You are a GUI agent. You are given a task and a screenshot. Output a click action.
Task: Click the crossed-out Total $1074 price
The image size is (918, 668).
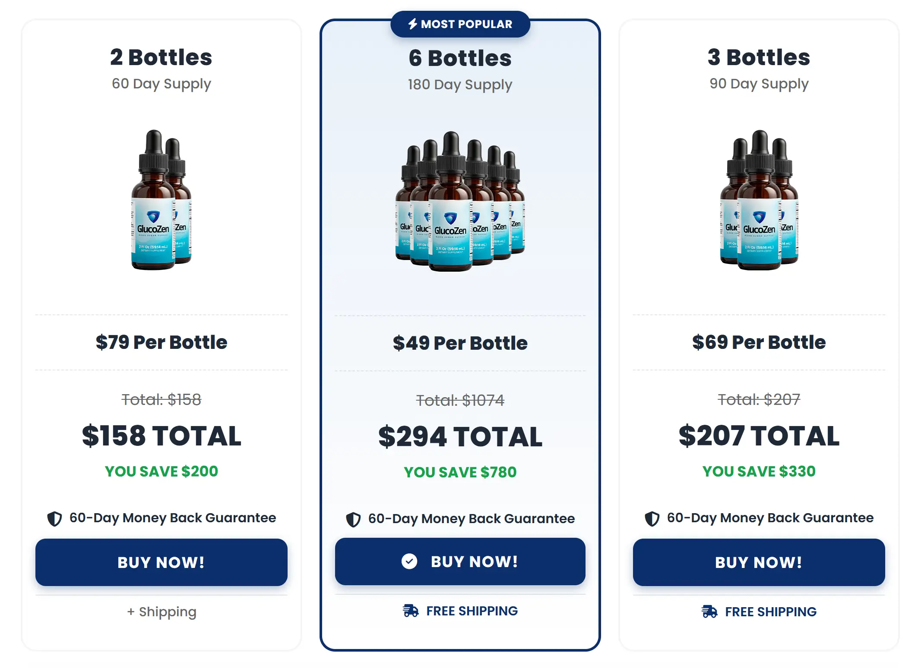point(460,399)
